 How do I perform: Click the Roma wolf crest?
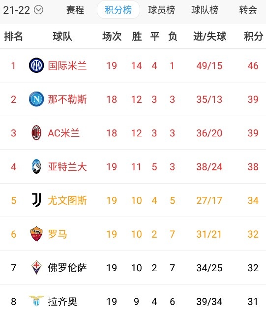36,234
